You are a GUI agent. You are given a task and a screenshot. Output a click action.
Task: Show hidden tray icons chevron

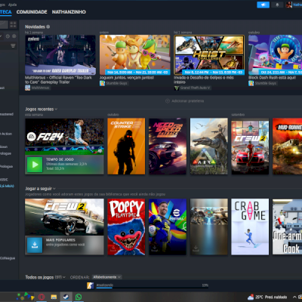294,297
